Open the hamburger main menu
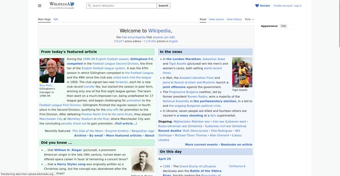The image size is (340, 176). (x=40, y=6)
